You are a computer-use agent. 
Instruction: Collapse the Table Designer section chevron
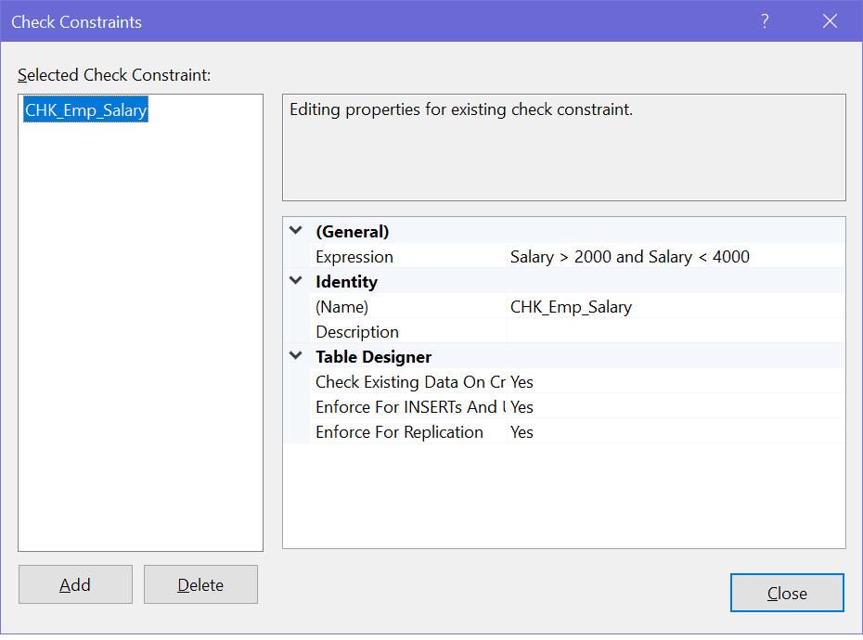click(x=294, y=356)
